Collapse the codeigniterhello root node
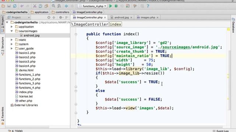Screen dimensions: 236x132 click(7, 22)
